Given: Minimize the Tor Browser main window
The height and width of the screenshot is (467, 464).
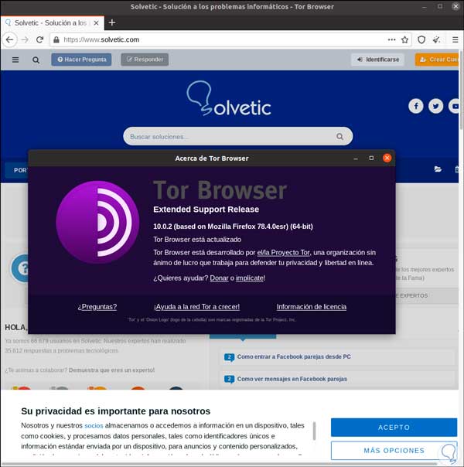Looking at the screenshot, I should (424, 6).
